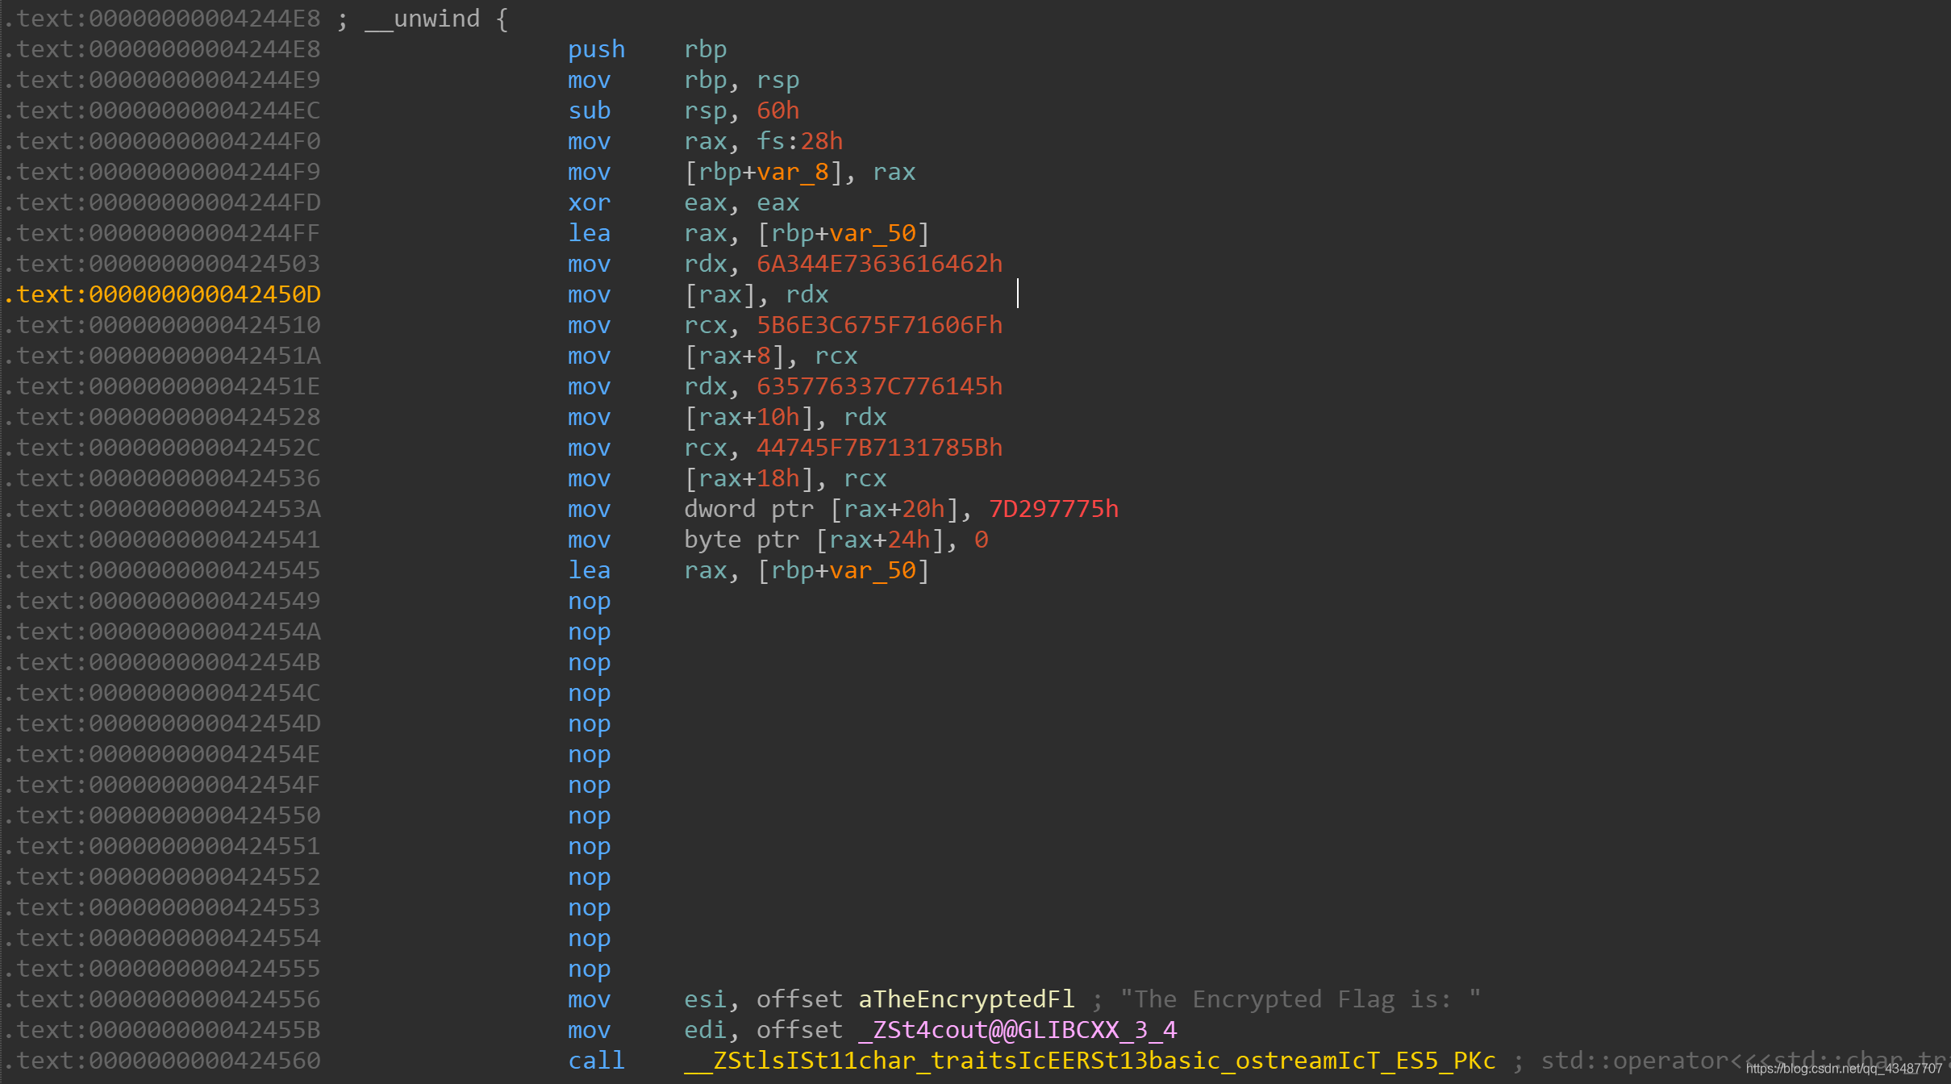Select address .text:0000000000424556
The image size is (1951, 1084).
(162, 999)
